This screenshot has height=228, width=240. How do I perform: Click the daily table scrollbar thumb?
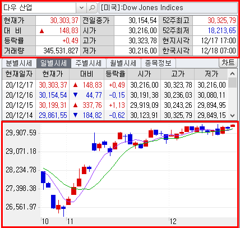[233, 83]
